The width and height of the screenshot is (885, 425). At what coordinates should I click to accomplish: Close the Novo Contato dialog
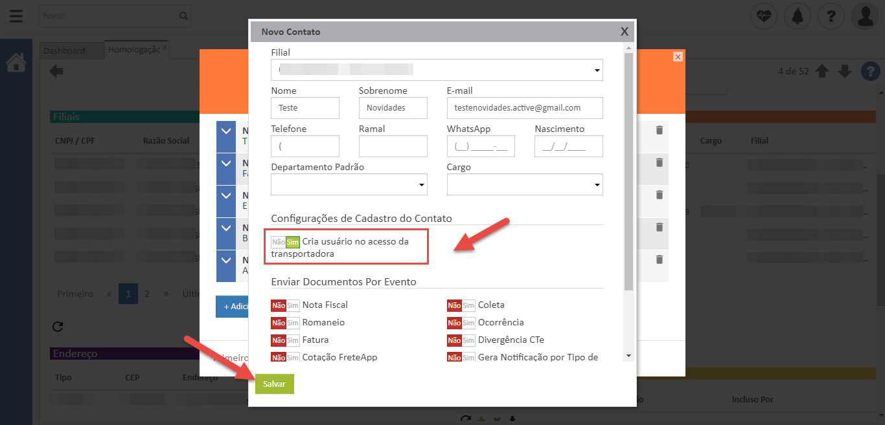(x=624, y=31)
